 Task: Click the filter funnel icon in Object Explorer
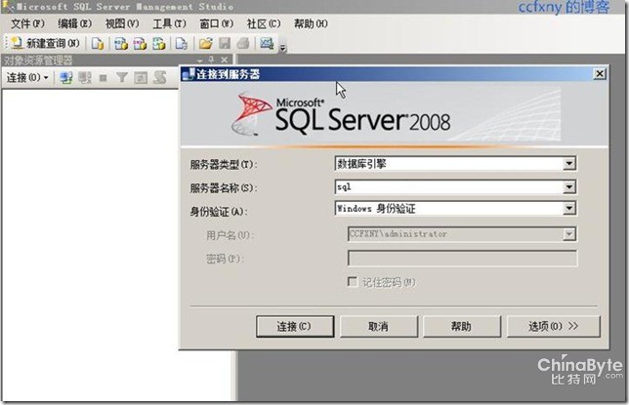122,77
